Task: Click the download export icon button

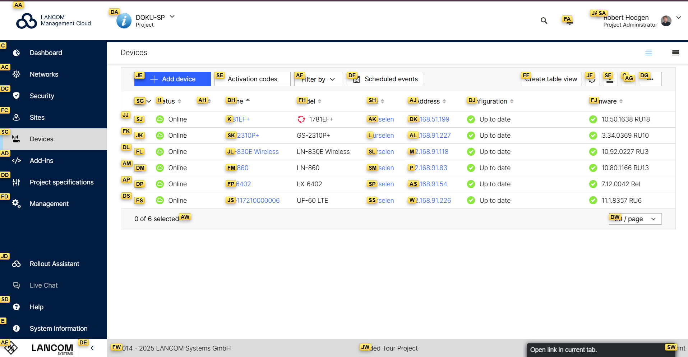Action: [x=610, y=79]
